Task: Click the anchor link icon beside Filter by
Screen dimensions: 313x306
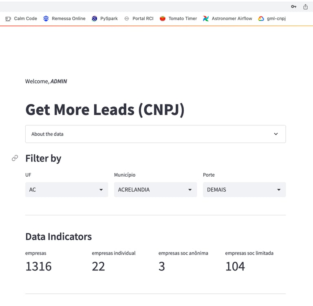Action: pyautogui.click(x=15, y=158)
